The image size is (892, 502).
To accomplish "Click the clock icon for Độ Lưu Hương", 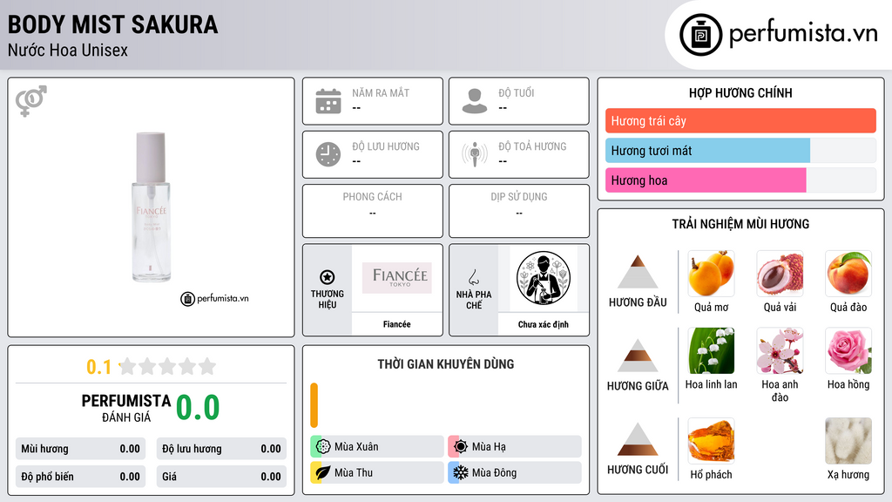I will tap(328, 154).
